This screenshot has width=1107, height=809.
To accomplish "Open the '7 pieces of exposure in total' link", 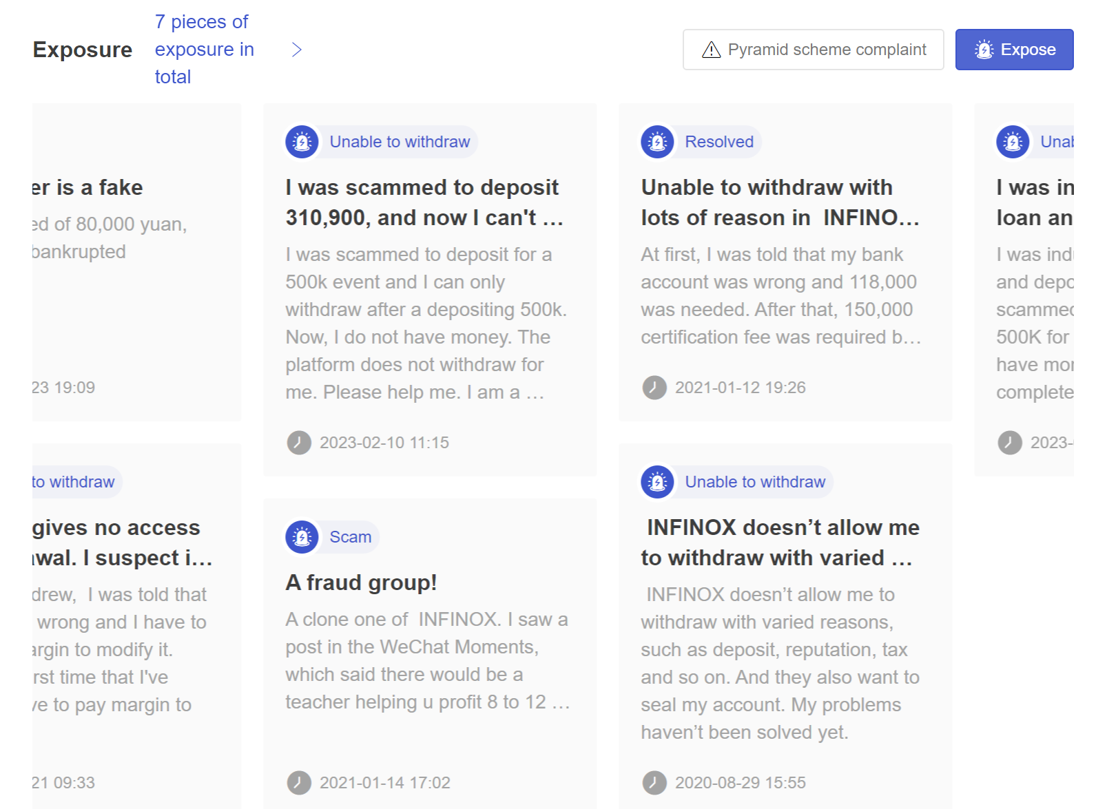I will 205,50.
